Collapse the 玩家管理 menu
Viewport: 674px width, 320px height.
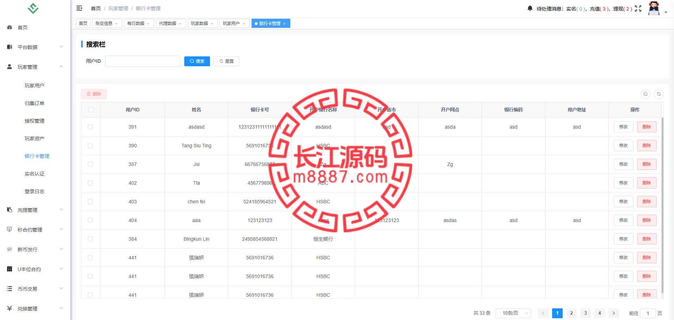click(x=61, y=66)
